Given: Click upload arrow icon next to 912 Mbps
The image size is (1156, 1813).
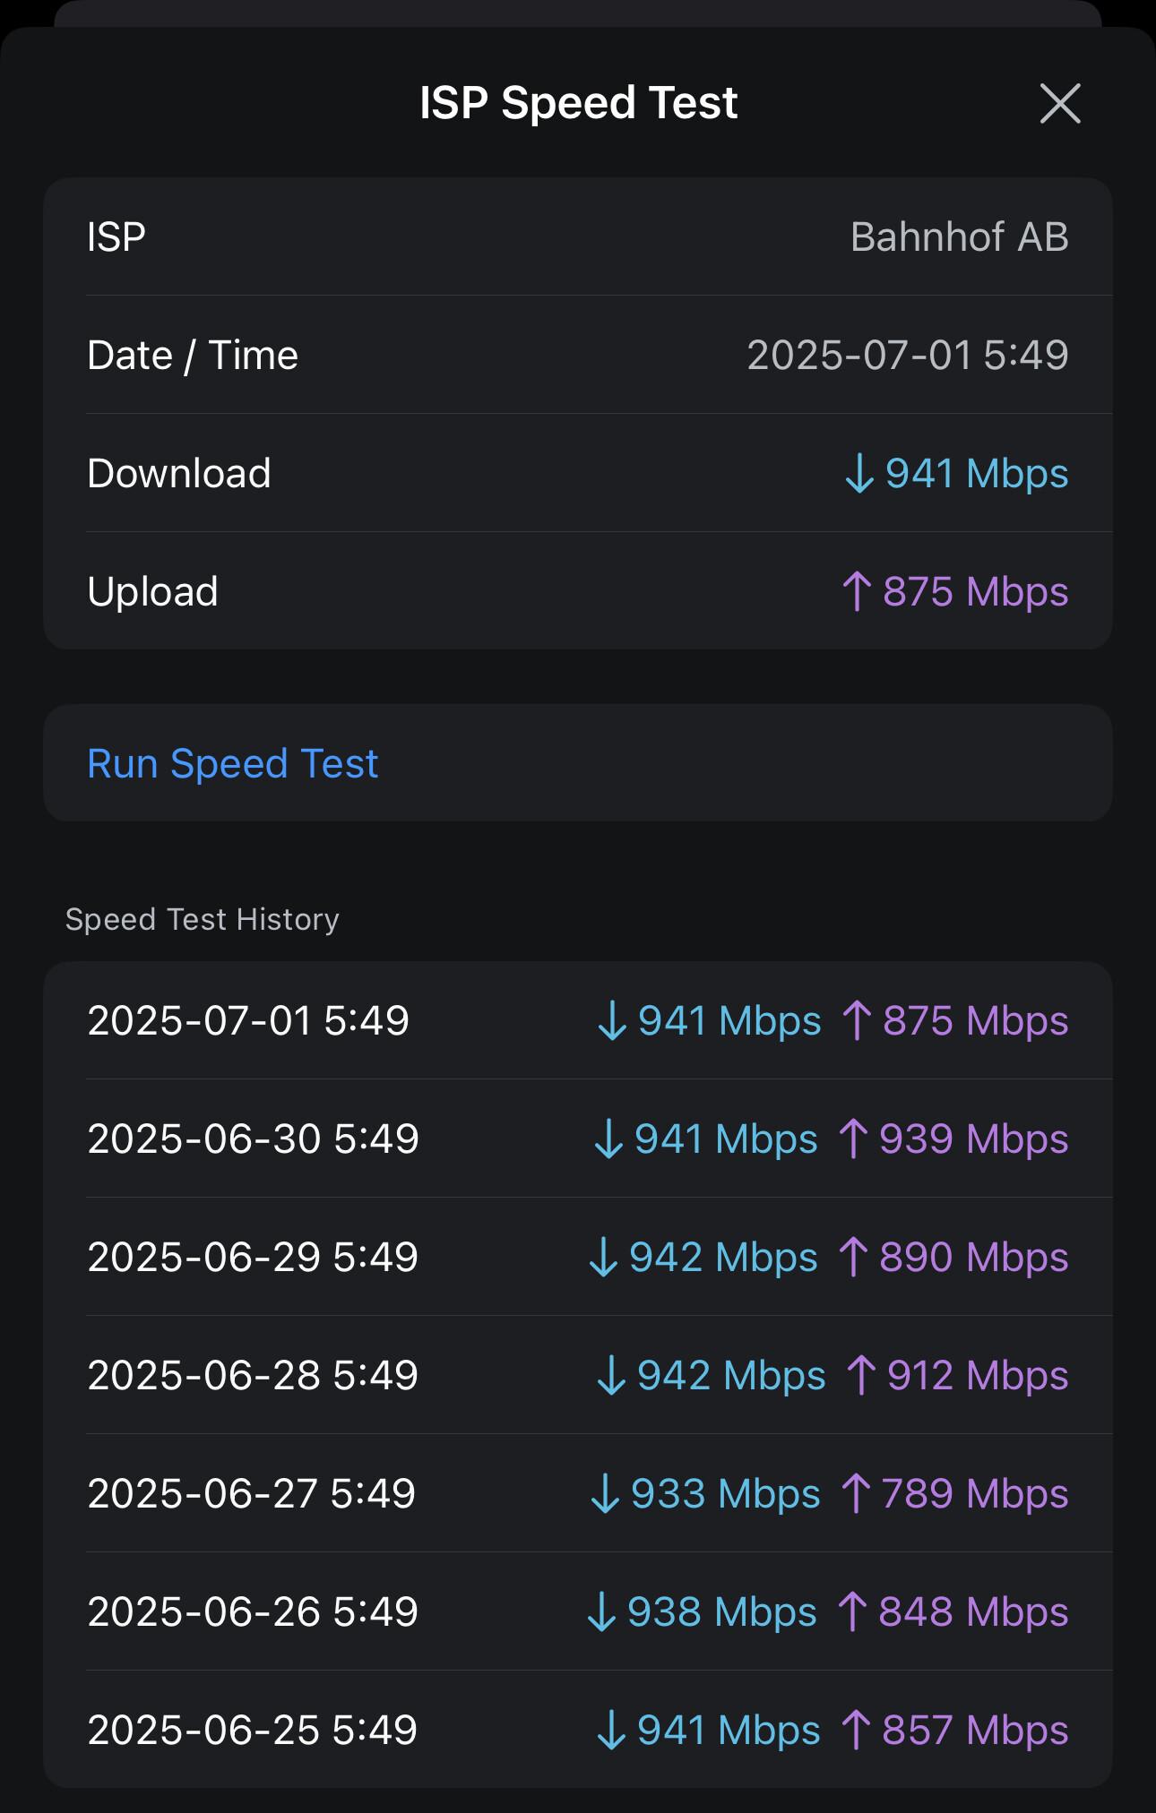Looking at the screenshot, I should [x=861, y=1375].
